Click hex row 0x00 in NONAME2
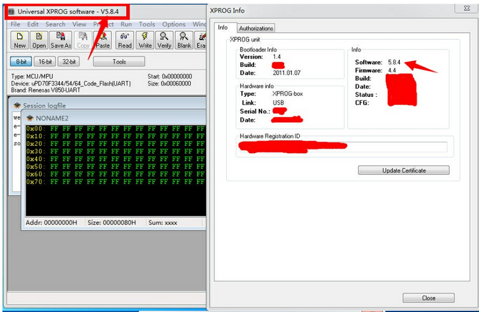 (115, 128)
